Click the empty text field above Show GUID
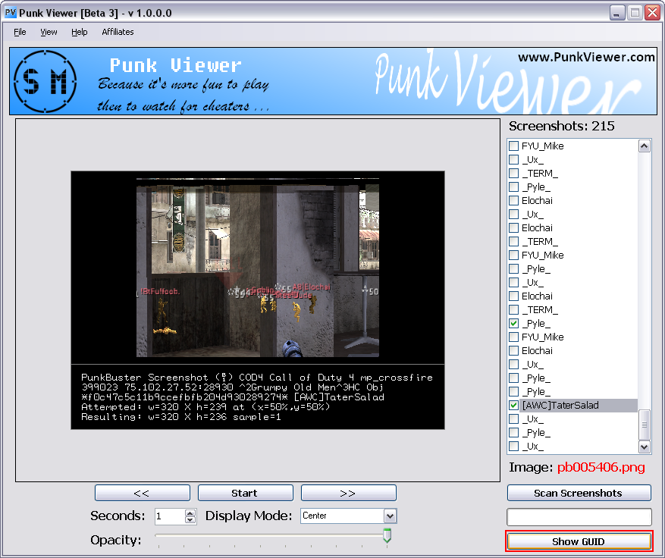Screen dimensions: 665x558 579,517
